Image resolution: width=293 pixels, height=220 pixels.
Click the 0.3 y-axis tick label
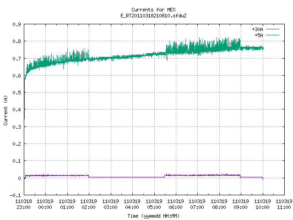point(16,127)
